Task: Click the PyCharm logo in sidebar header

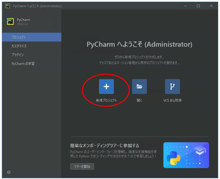Action: click(10, 21)
